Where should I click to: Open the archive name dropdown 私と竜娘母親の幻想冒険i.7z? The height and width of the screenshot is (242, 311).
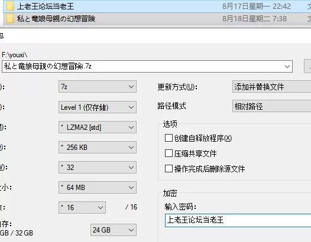click(287, 67)
